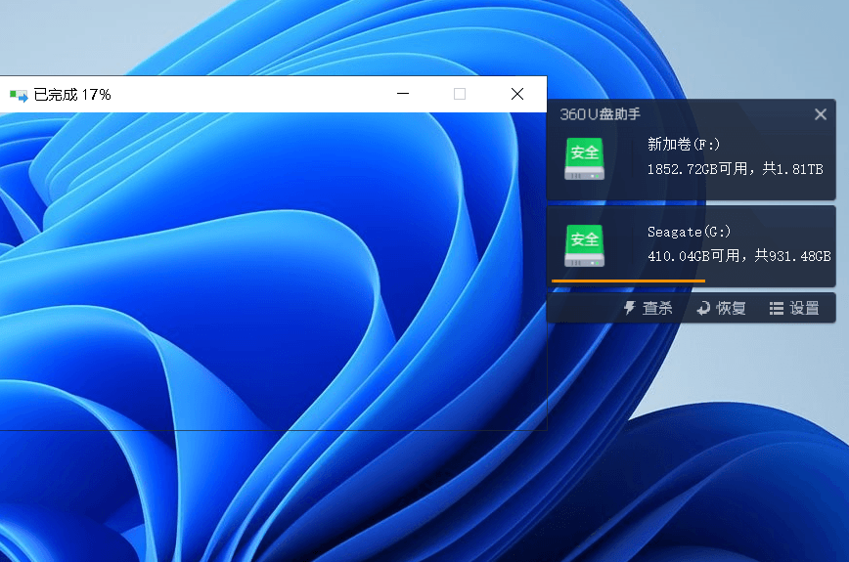Open 设置 in 360 U盘助手
This screenshot has width=849, height=562.
794,308
